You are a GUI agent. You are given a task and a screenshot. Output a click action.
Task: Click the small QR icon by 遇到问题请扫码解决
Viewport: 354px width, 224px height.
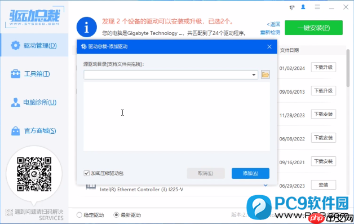pyautogui.click(x=9, y=212)
